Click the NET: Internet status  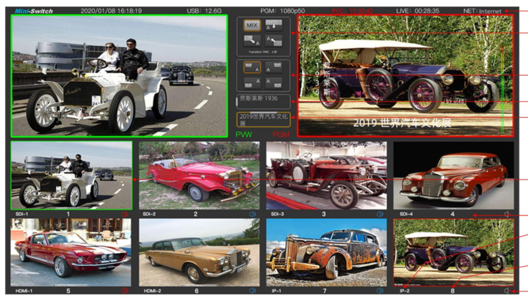coord(482,11)
